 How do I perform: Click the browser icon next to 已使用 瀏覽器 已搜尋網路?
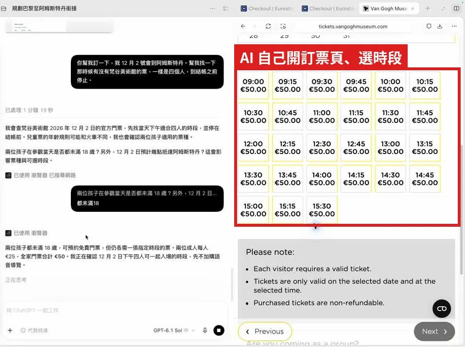pyautogui.click(x=8, y=175)
